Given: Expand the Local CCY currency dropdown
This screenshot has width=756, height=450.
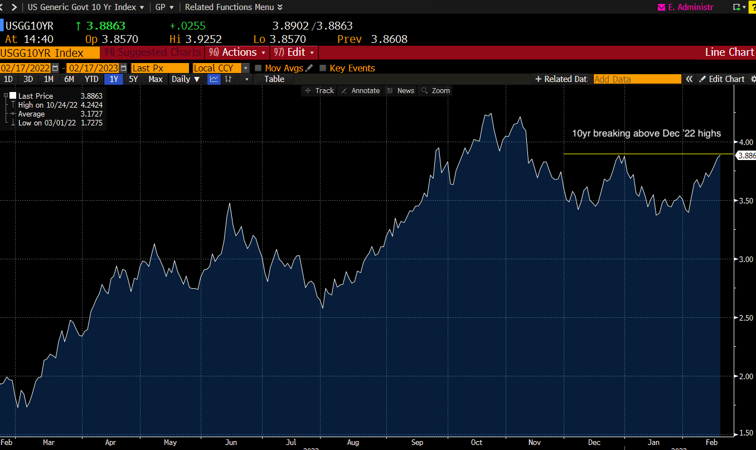Looking at the screenshot, I should (x=246, y=67).
